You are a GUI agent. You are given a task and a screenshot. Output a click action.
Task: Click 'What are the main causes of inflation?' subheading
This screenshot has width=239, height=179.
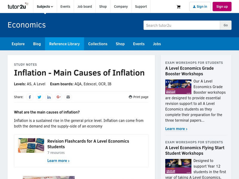[47, 112]
